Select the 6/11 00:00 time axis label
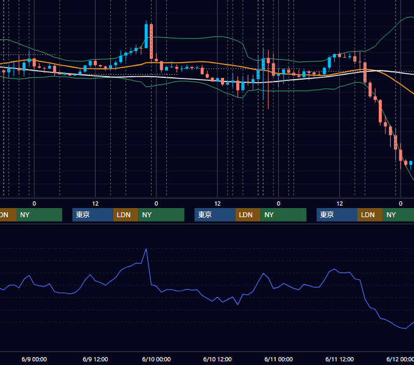 tap(279, 359)
